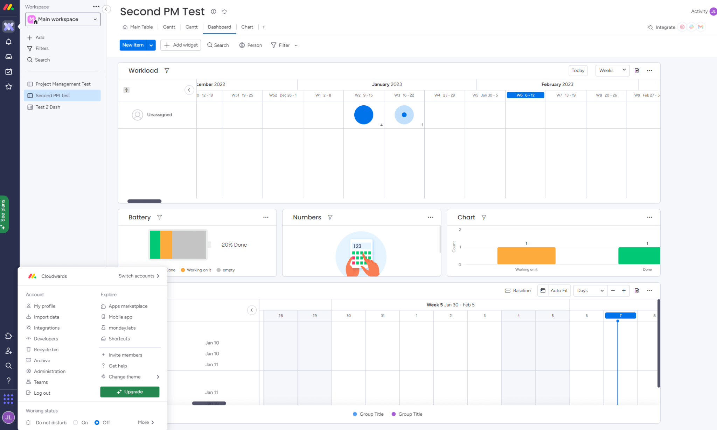
Task: Open notifications bell in left sidebar
Action: (x=9, y=42)
